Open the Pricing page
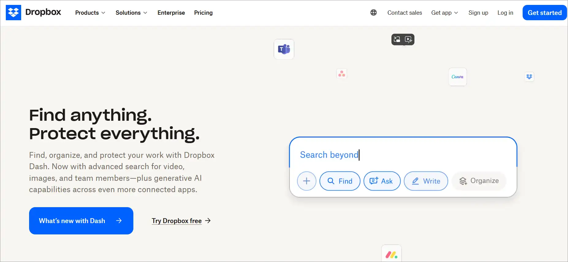Screen dimensions: 568x262 (203, 13)
